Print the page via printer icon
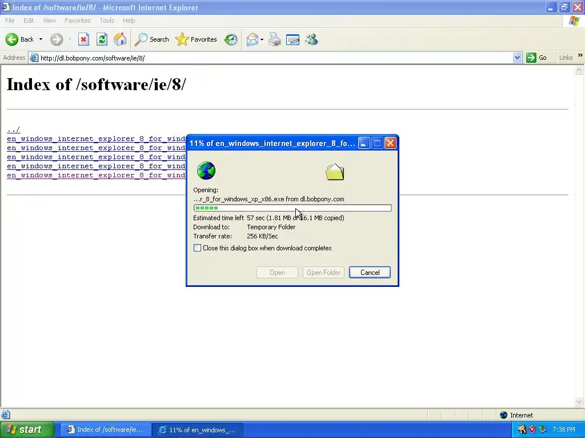This screenshot has height=438, width=585. tap(275, 39)
